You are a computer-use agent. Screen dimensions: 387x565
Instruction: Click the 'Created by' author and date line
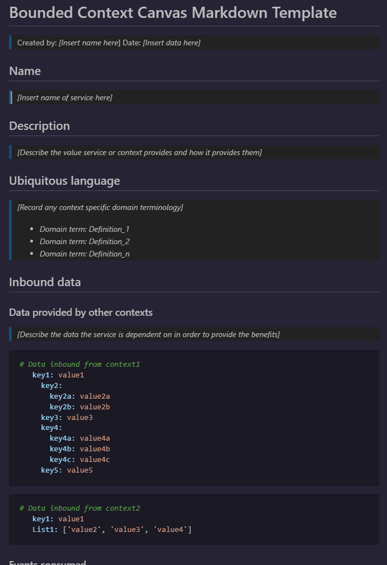click(108, 43)
